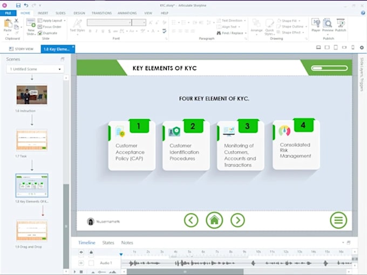The width and height of the screenshot is (367, 275).
Task: Open the ANIMATIONS ribbon tab
Action: pyautogui.click(x=127, y=13)
